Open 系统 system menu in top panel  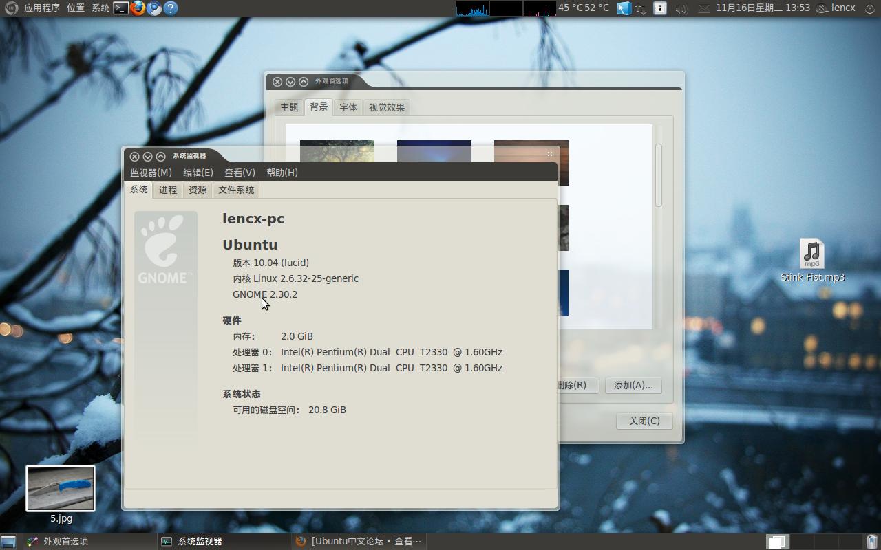click(100, 8)
